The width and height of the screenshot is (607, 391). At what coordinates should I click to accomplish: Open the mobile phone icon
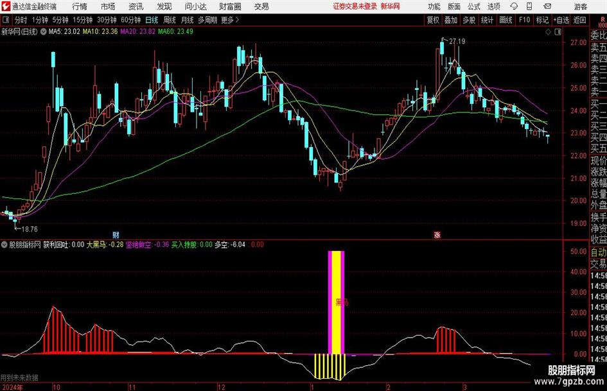click(529, 6)
